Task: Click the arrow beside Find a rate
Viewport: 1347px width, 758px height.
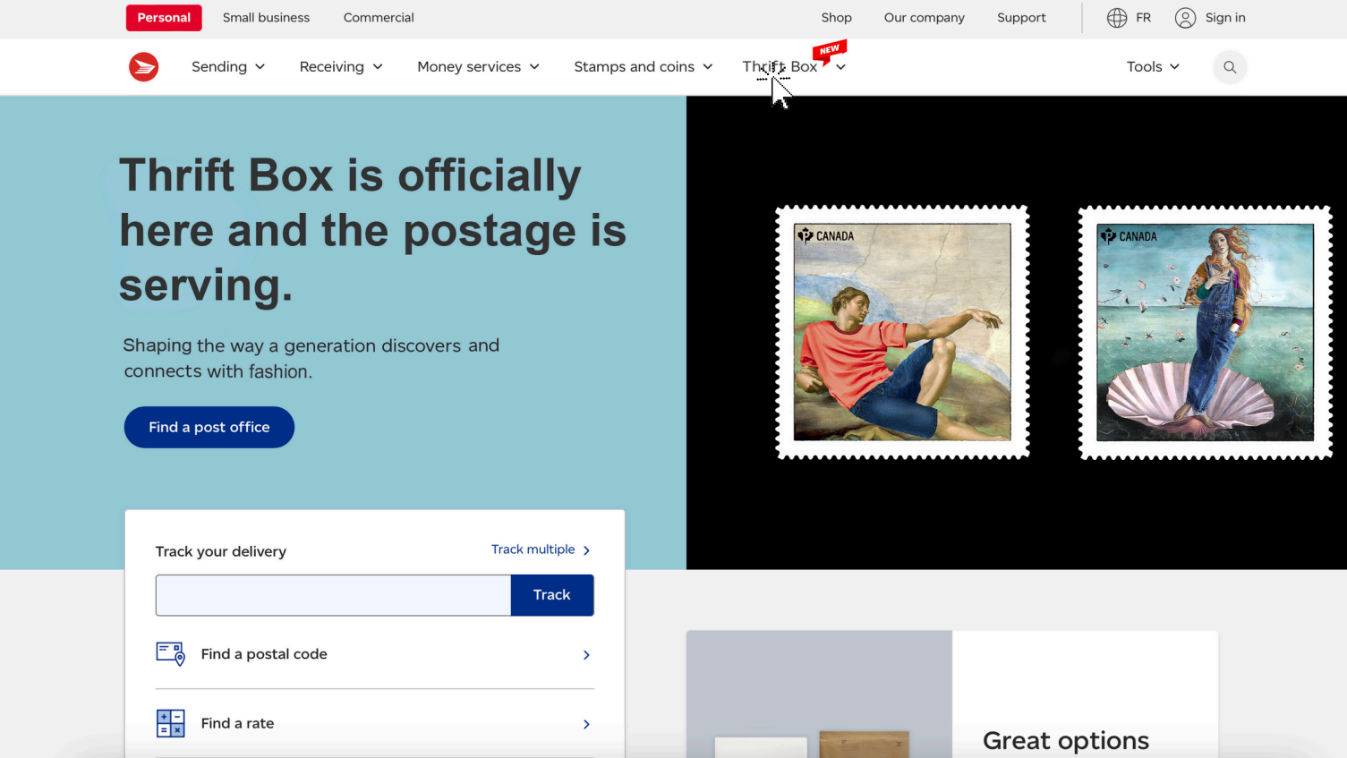Action: (x=586, y=724)
